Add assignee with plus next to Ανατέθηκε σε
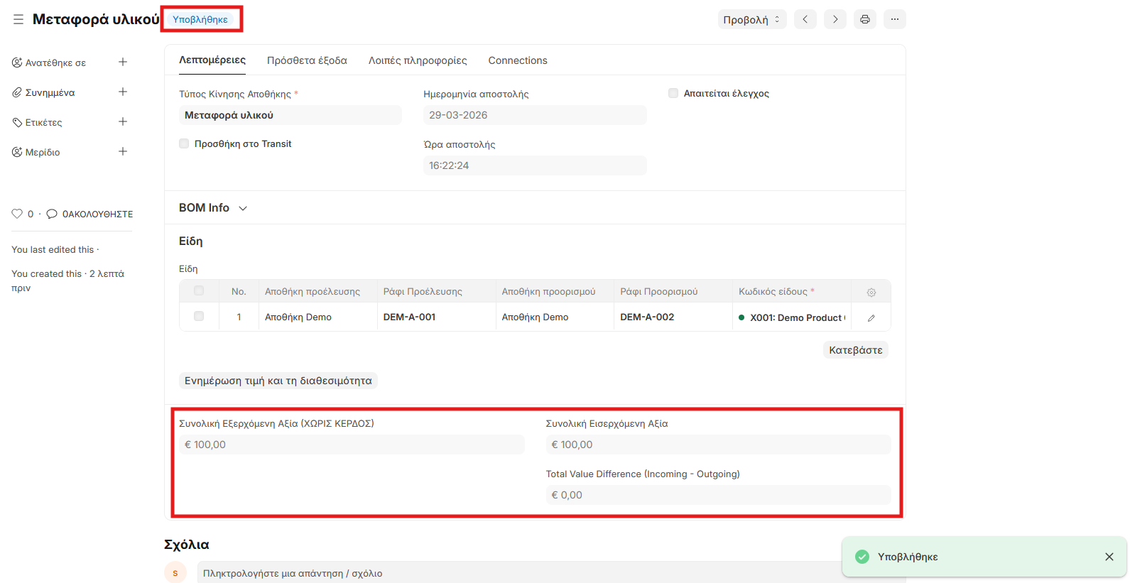Screen dimensions: 1130x583 [x=123, y=62]
